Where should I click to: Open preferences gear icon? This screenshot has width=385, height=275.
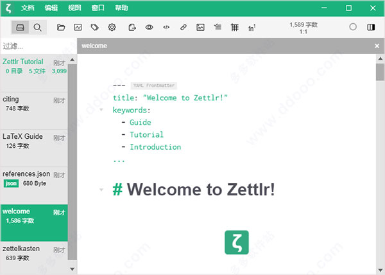112,27
